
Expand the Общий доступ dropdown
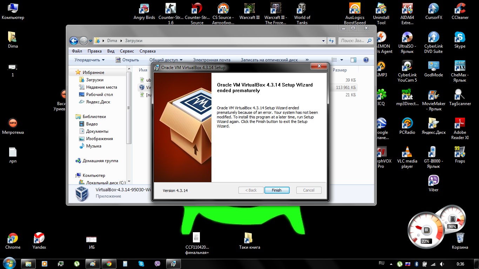tap(166, 60)
